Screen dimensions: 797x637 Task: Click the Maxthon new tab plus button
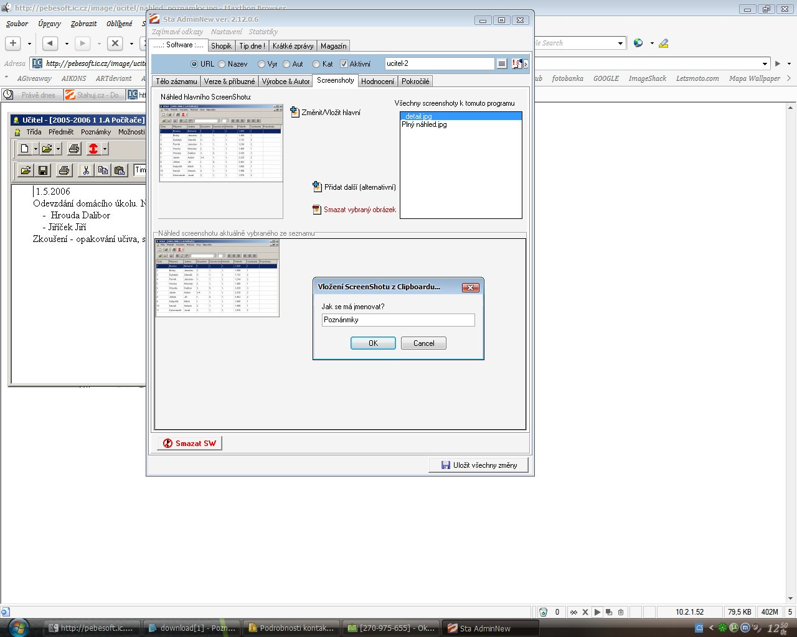pos(13,43)
